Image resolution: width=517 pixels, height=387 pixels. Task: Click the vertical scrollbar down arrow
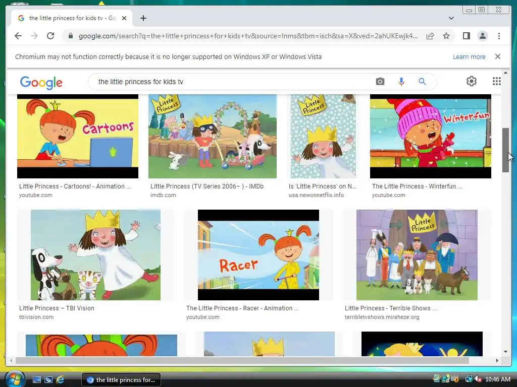(x=505, y=352)
